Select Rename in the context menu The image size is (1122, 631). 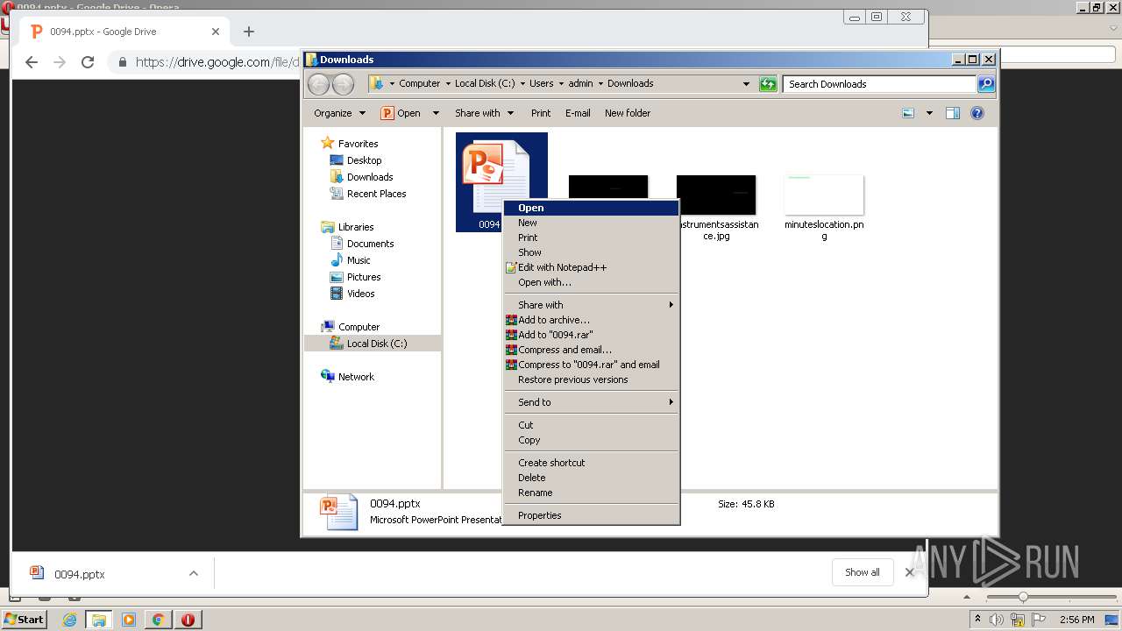pyautogui.click(x=591, y=493)
